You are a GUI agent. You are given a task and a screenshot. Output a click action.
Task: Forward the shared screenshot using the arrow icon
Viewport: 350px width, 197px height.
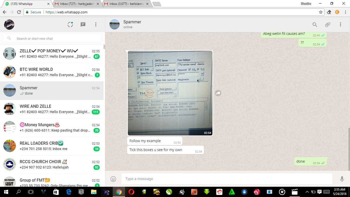point(218,93)
